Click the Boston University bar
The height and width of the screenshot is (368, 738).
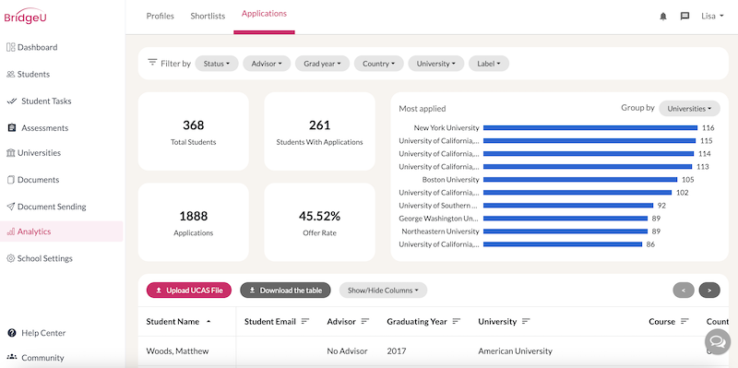(580, 179)
